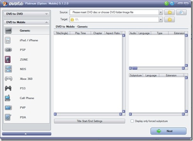193x141 pixels.
Task: Open the Source dropdown arrow
Action: 161,12
